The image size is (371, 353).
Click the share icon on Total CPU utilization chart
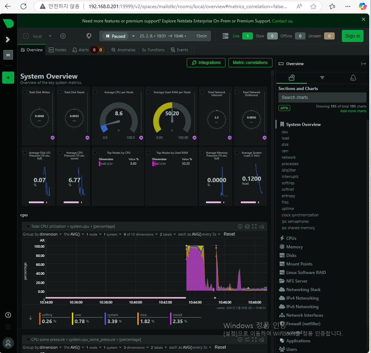[261, 226]
